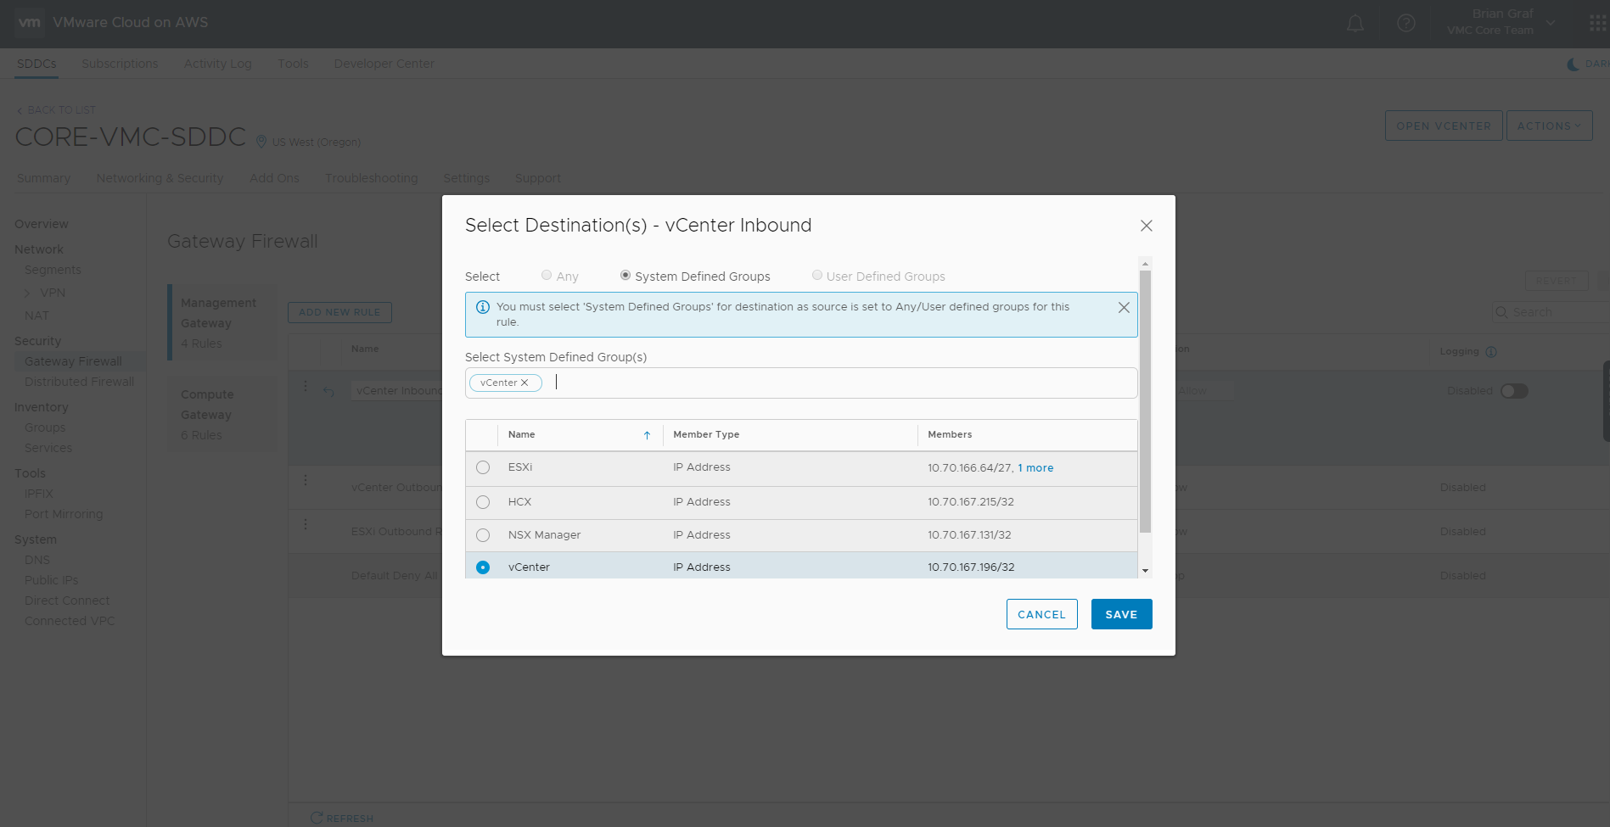Screen dimensions: 1610x827
Task: Select the ESXi group radio button
Action: [483, 467]
